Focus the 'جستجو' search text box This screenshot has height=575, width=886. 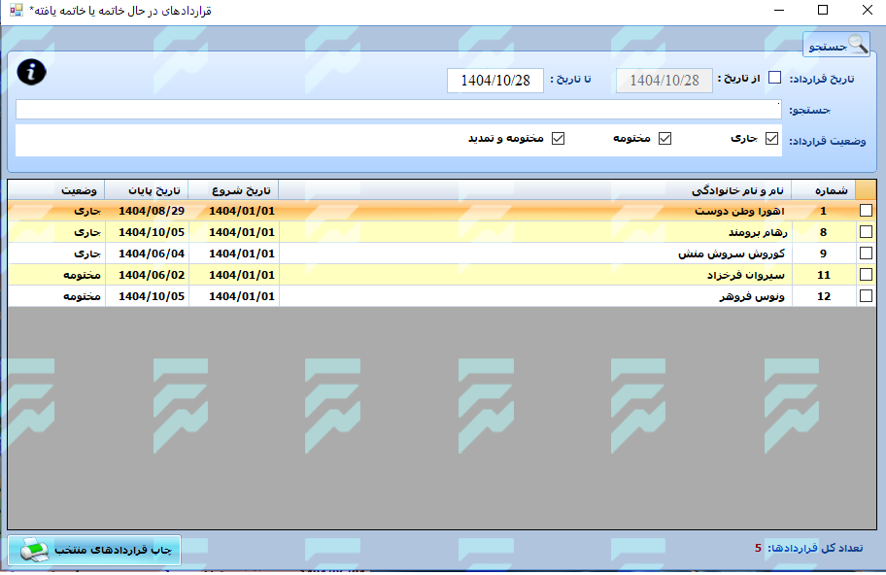(x=398, y=110)
